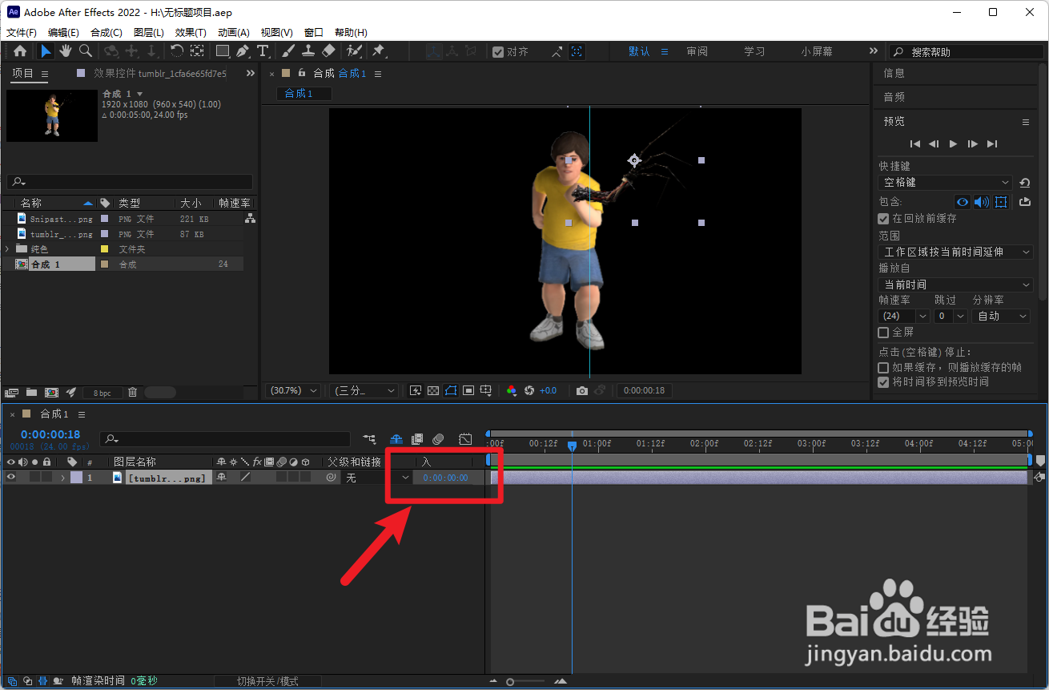Click the delete trash icon in project panel
The height and width of the screenshot is (690, 1049).
click(133, 393)
